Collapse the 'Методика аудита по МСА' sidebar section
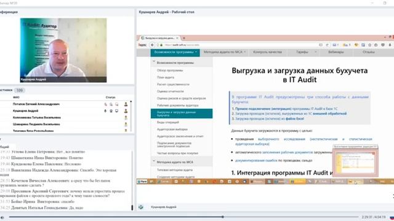This screenshot has height=221, width=394. pyautogui.click(x=154, y=161)
